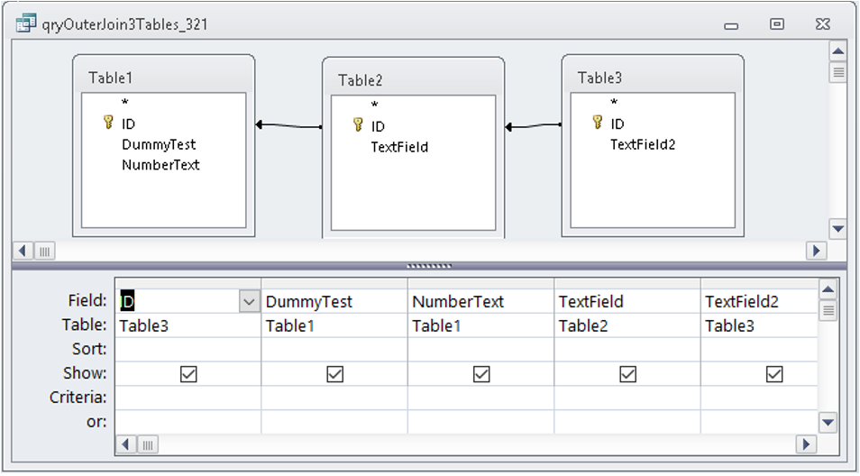
Task: Uncheck Show for the TextField2 column
Action: (773, 374)
